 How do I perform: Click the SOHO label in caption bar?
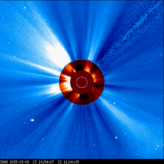pos(4,162)
